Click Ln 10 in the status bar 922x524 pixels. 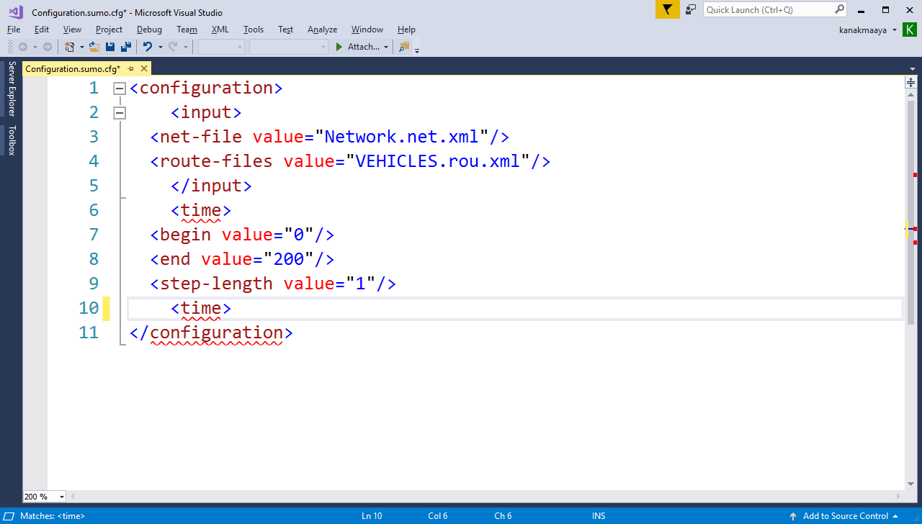pyautogui.click(x=372, y=516)
